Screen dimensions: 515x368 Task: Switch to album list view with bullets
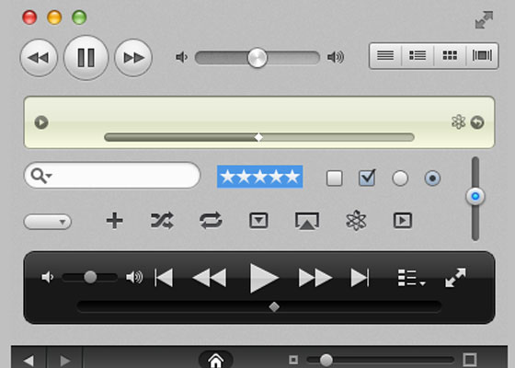click(x=418, y=55)
